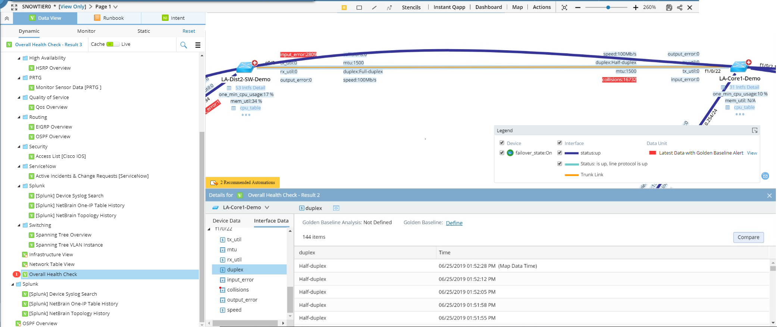The width and height of the screenshot is (777, 327).
Task: Click the Define golden baseline link
Action: tap(454, 223)
